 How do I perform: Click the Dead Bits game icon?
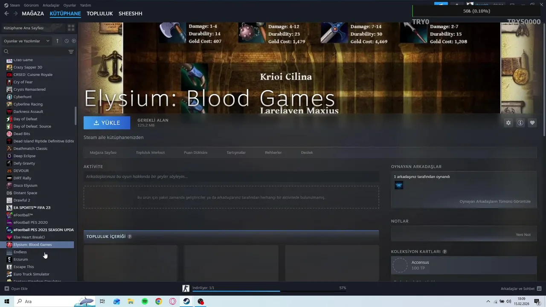pos(9,134)
